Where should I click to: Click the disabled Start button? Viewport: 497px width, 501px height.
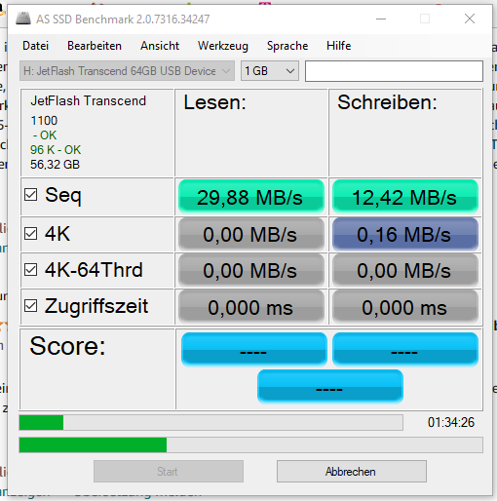tap(169, 471)
